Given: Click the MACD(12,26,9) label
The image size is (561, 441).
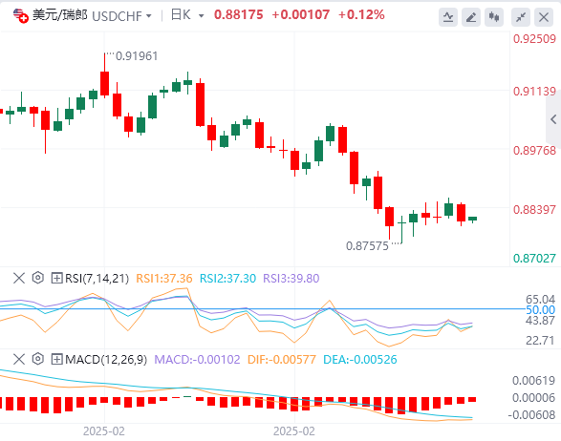Looking at the screenshot, I should click(106, 360).
